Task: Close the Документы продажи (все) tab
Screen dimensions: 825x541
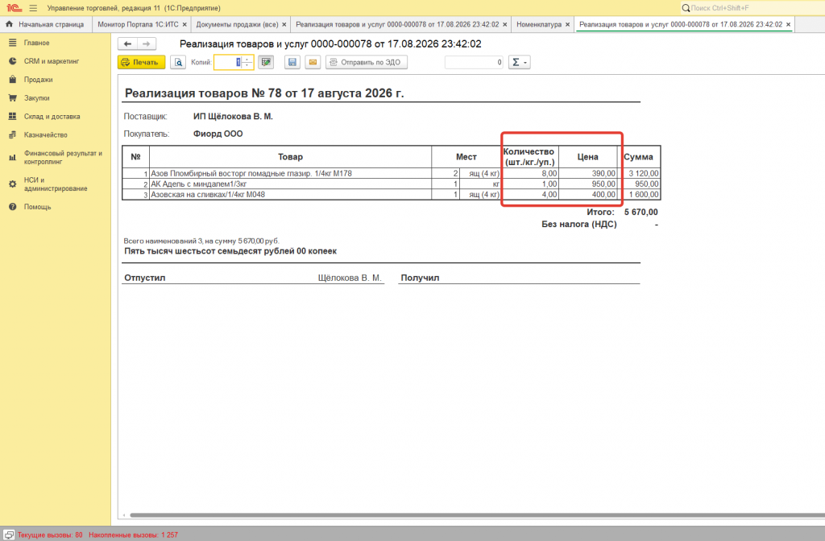Action: pyautogui.click(x=284, y=24)
